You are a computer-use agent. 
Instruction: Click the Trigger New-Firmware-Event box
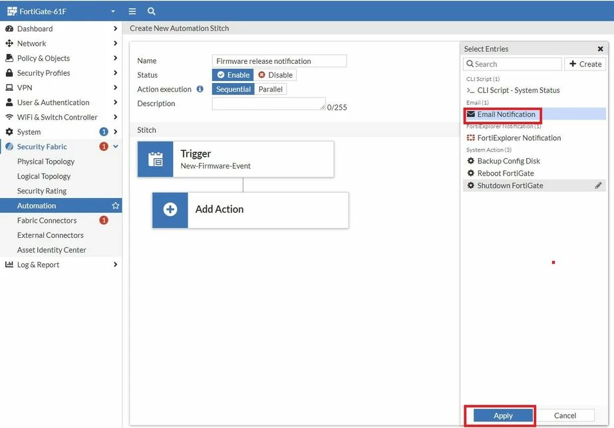pyautogui.click(x=235, y=160)
